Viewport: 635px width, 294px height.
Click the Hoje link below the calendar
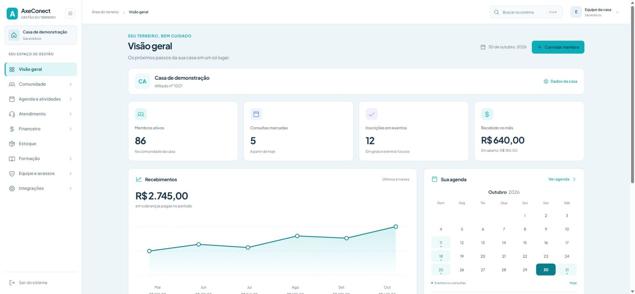(x=573, y=283)
